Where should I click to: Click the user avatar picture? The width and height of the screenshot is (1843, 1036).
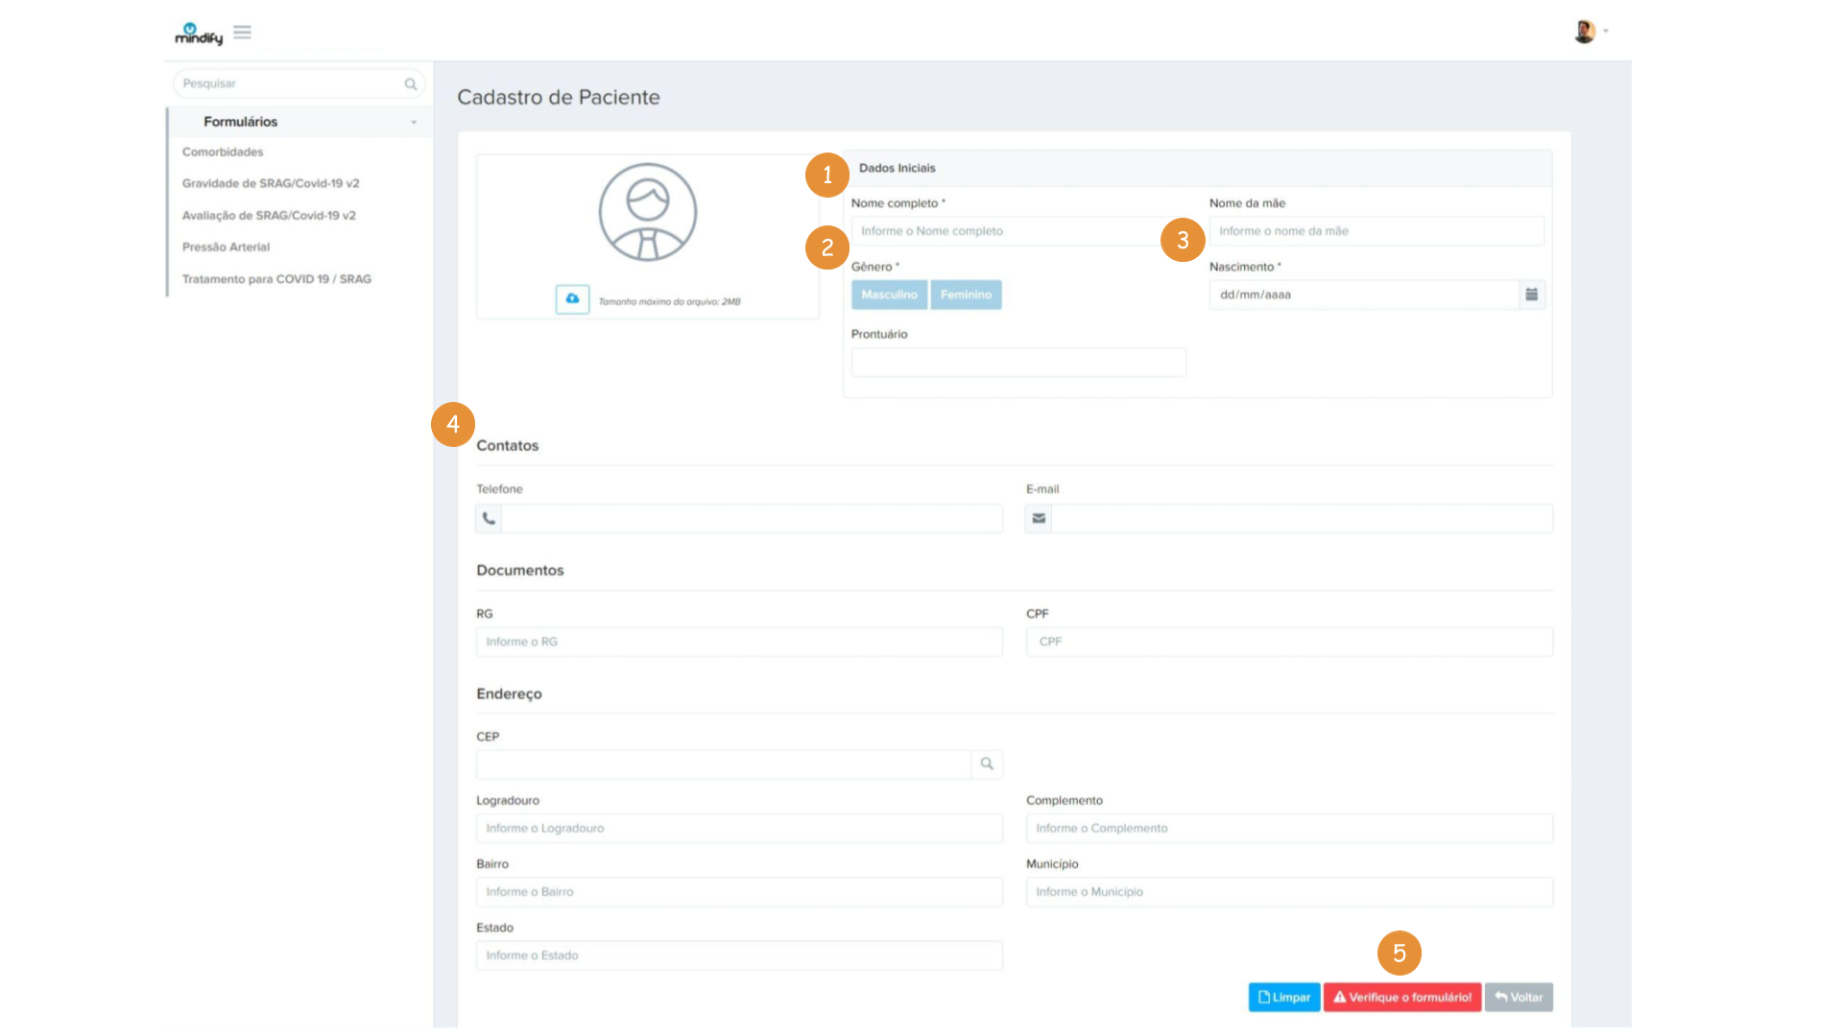1584,32
